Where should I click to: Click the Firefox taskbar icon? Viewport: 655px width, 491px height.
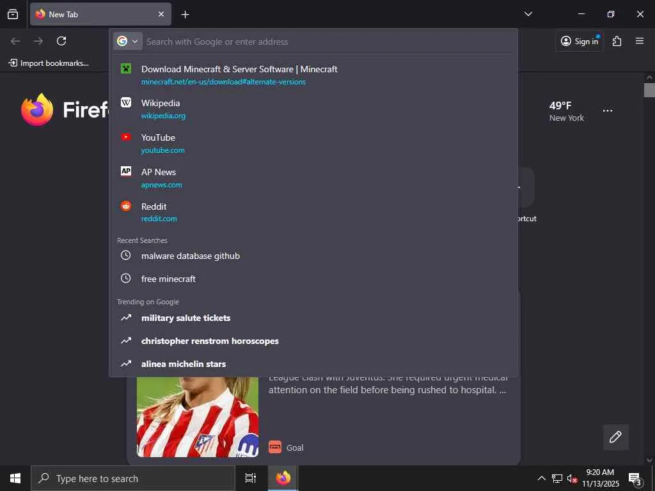coord(283,478)
